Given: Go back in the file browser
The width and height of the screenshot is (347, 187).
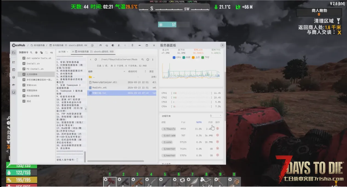Looking at the screenshot, I should 91,59.
